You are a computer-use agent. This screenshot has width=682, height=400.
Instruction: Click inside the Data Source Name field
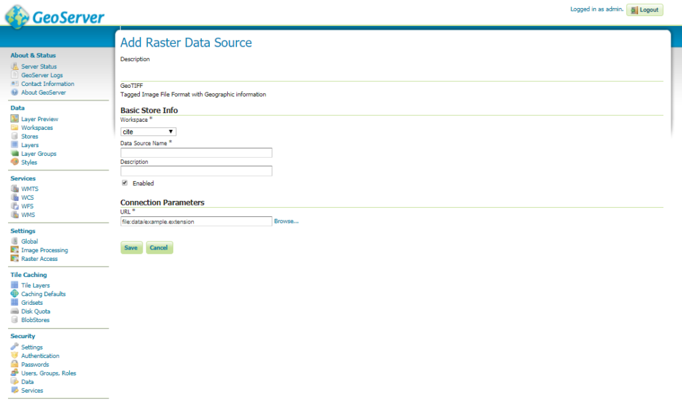pyautogui.click(x=196, y=152)
